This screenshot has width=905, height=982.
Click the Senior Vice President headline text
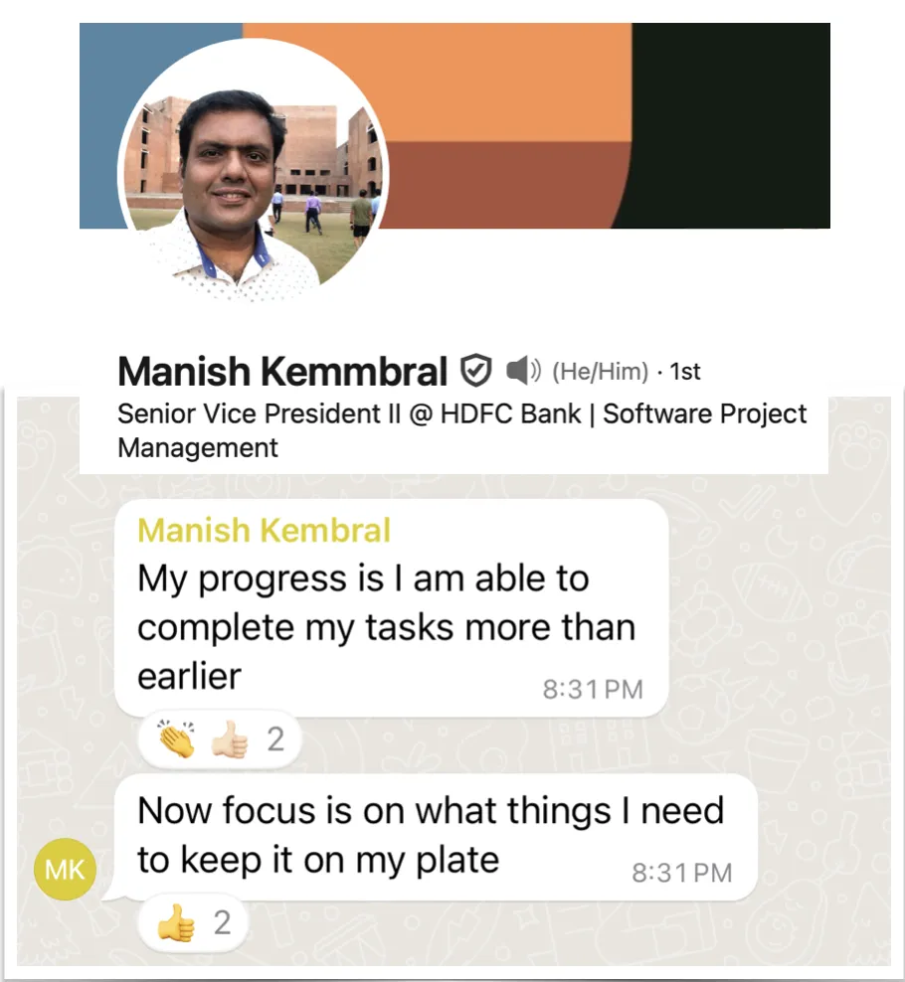pyautogui.click(x=461, y=431)
